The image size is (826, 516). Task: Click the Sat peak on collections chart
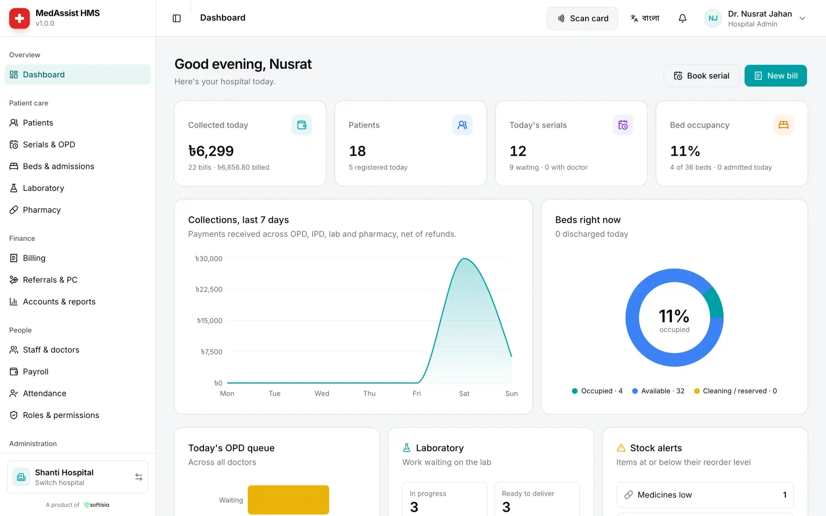click(x=464, y=259)
